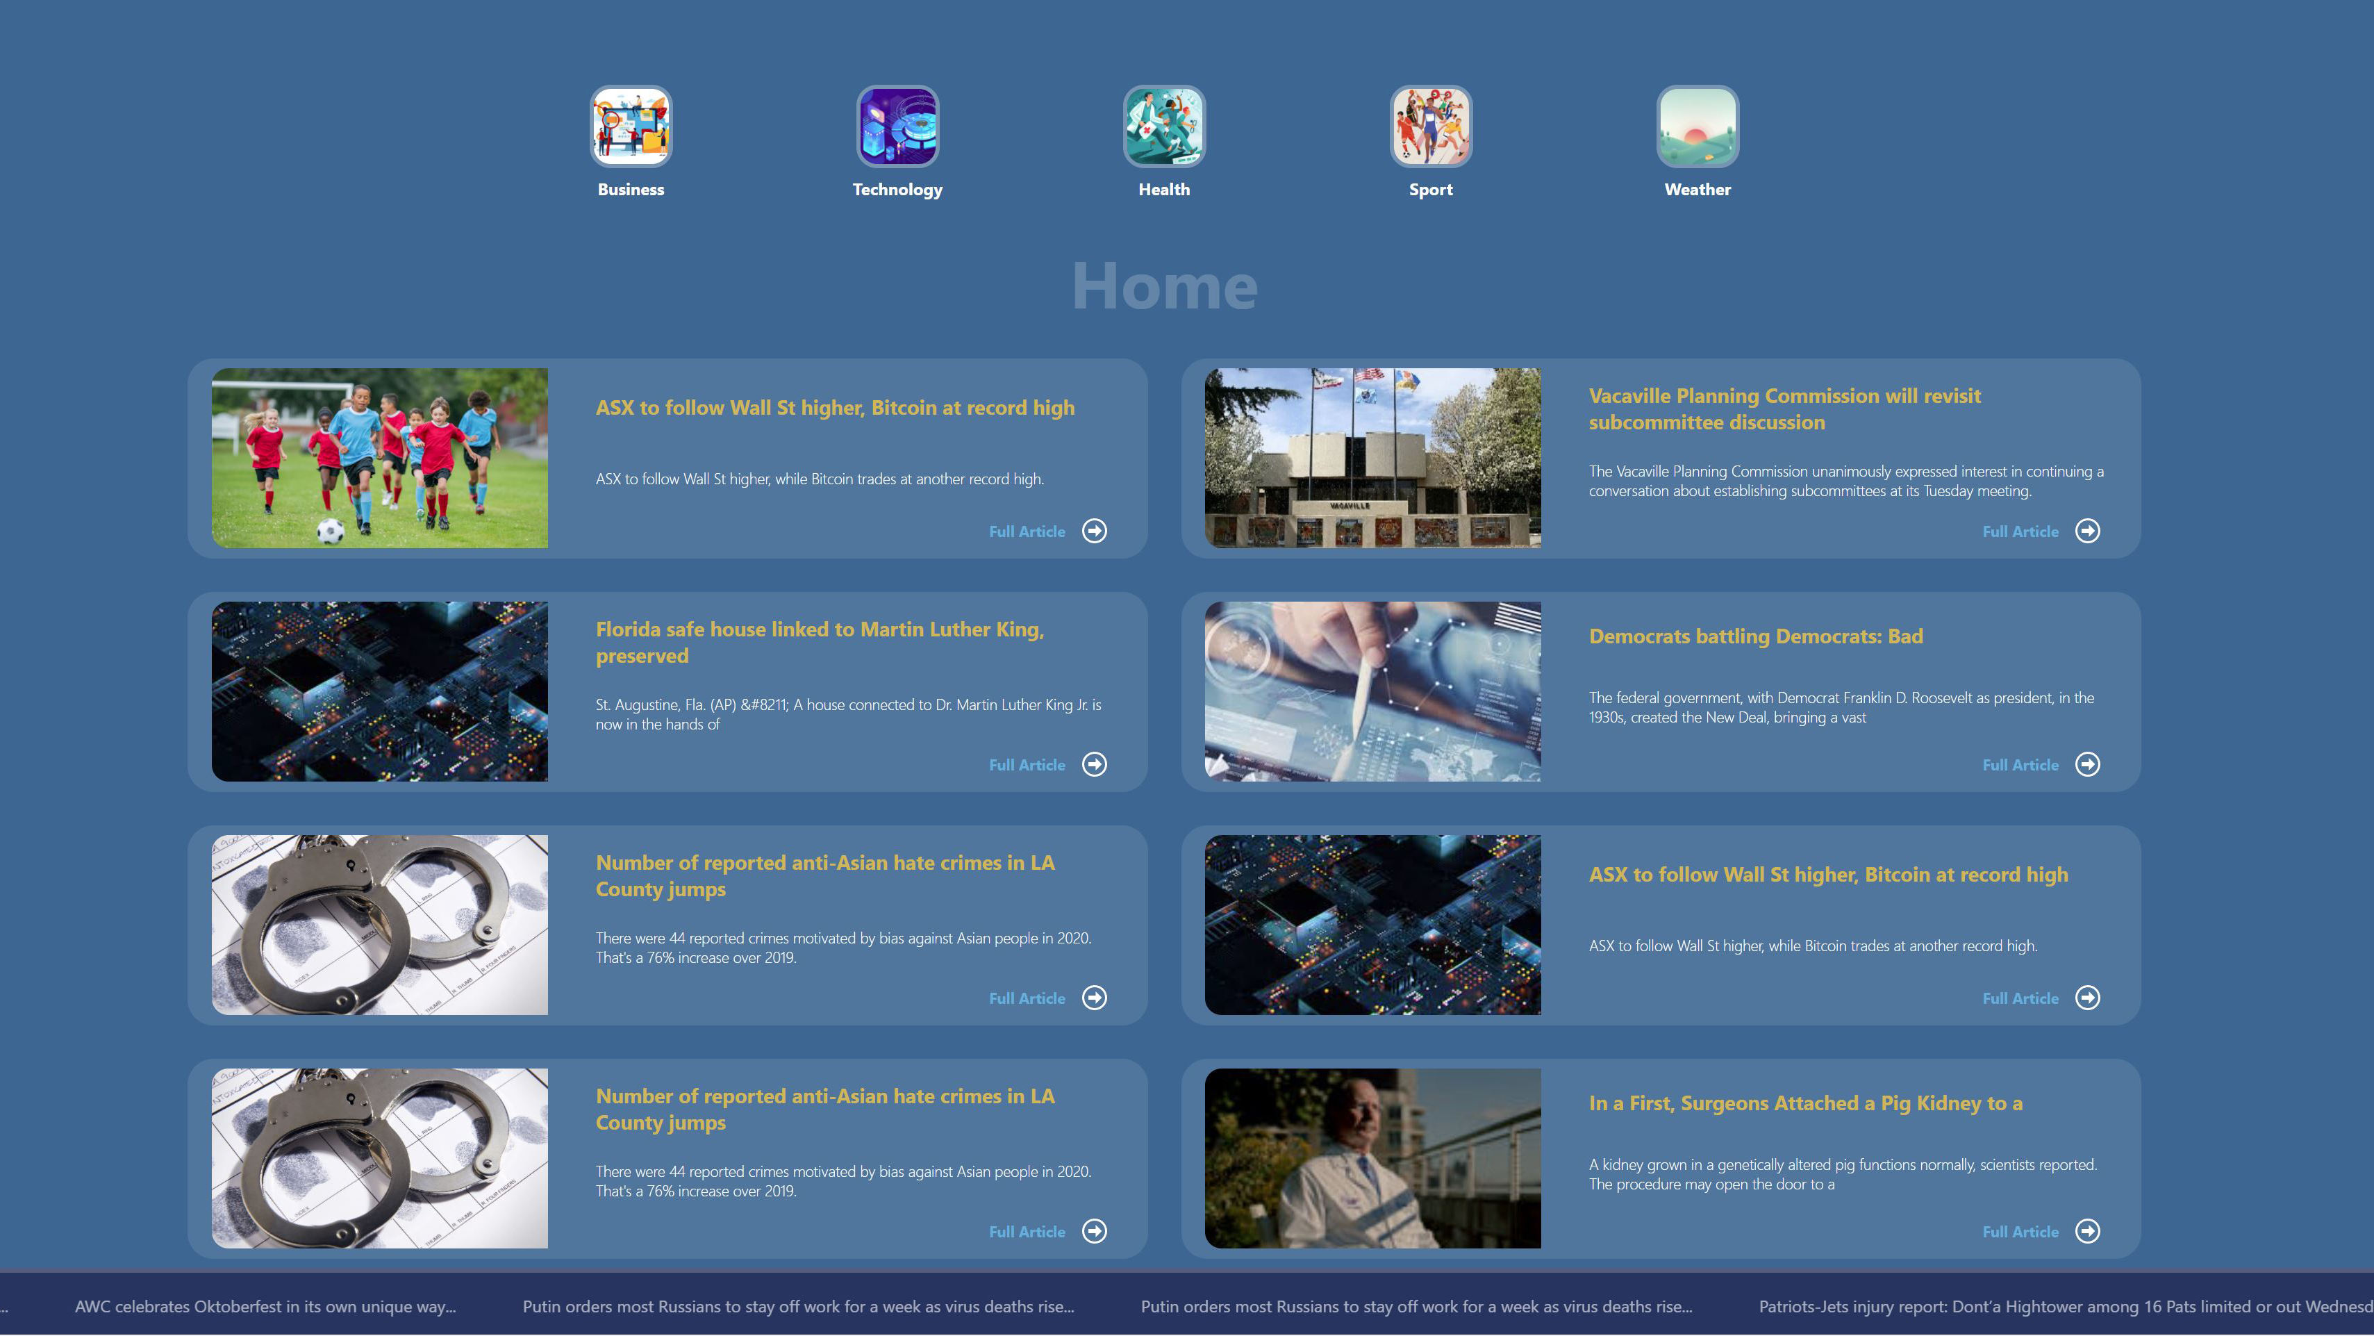Image resolution: width=2374 pixels, height=1336 pixels.
Task: Click headline 'Vacaville Planning Commission will revisit subcommittee discussion'
Action: [1784, 409]
